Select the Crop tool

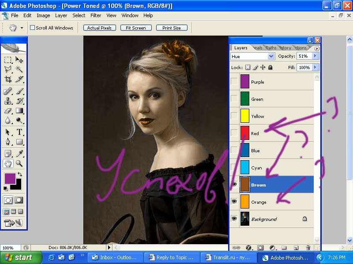8,80
